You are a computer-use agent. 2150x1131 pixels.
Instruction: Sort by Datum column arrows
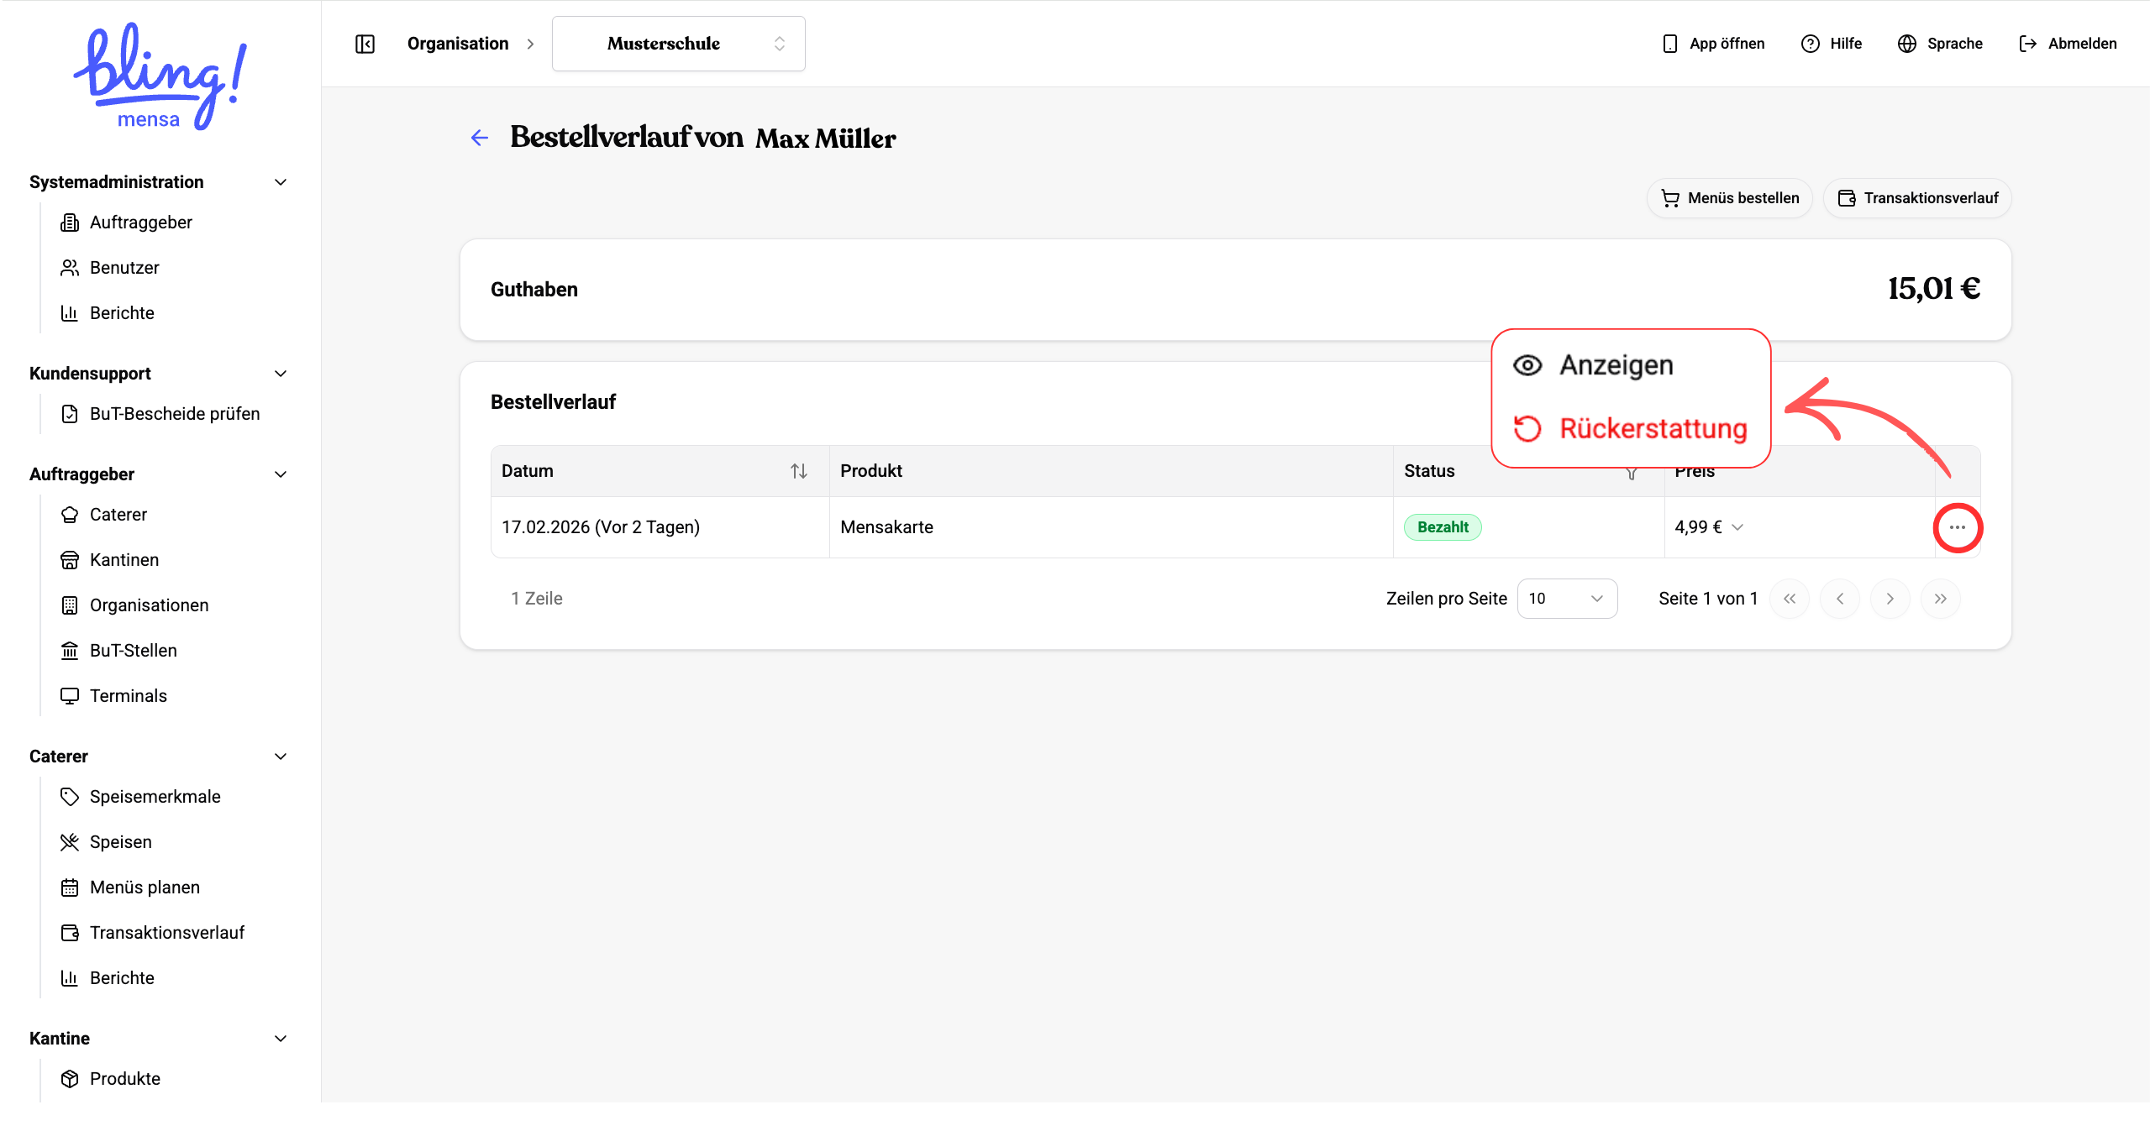(x=798, y=471)
